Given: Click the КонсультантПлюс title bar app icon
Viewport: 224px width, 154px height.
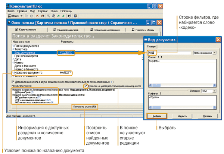Looking at the screenshot, I should (x=8, y=6).
